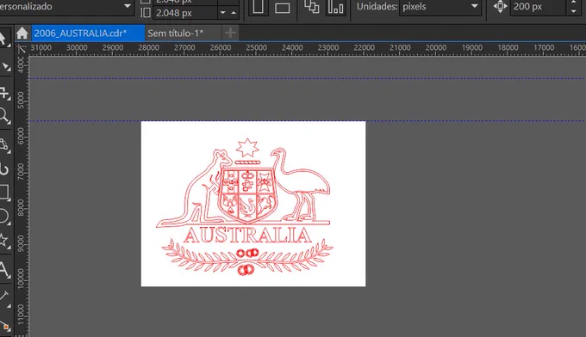The width and height of the screenshot is (586, 337).
Task: Select the Ellipse tool
Action: click(x=4, y=217)
